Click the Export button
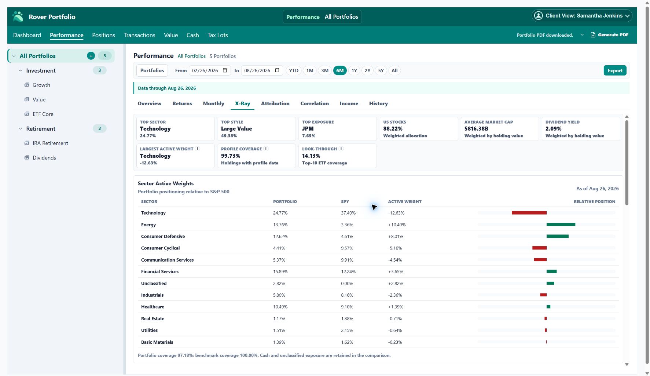 click(x=615, y=70)
